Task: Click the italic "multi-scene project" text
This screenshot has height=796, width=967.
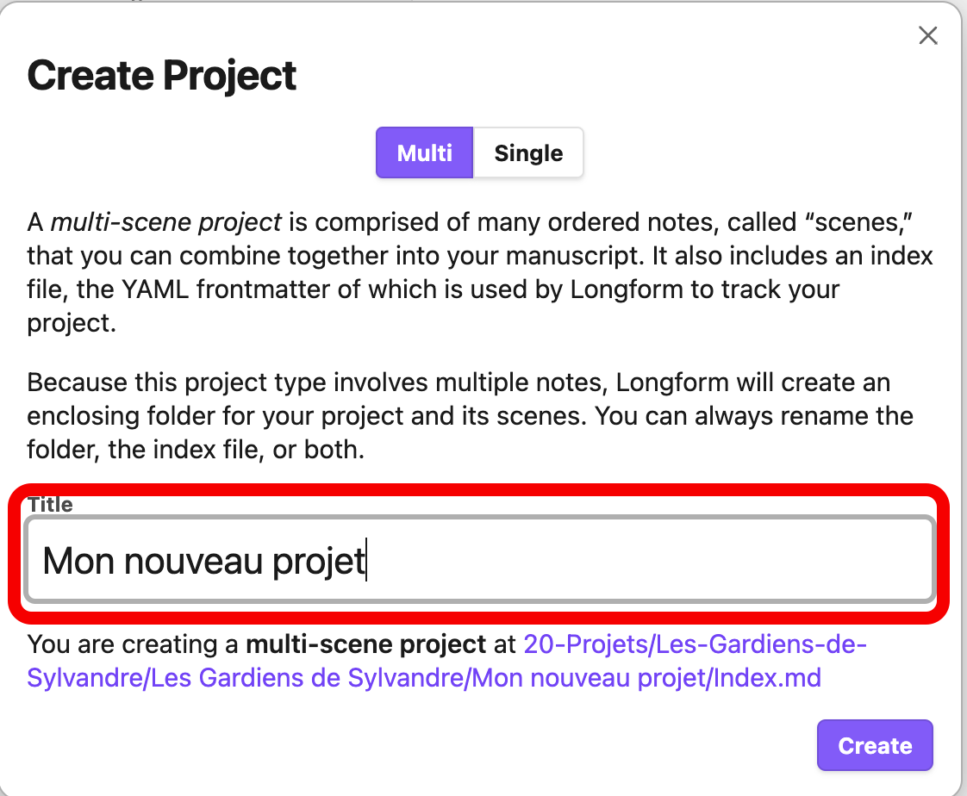Action: 165,223
